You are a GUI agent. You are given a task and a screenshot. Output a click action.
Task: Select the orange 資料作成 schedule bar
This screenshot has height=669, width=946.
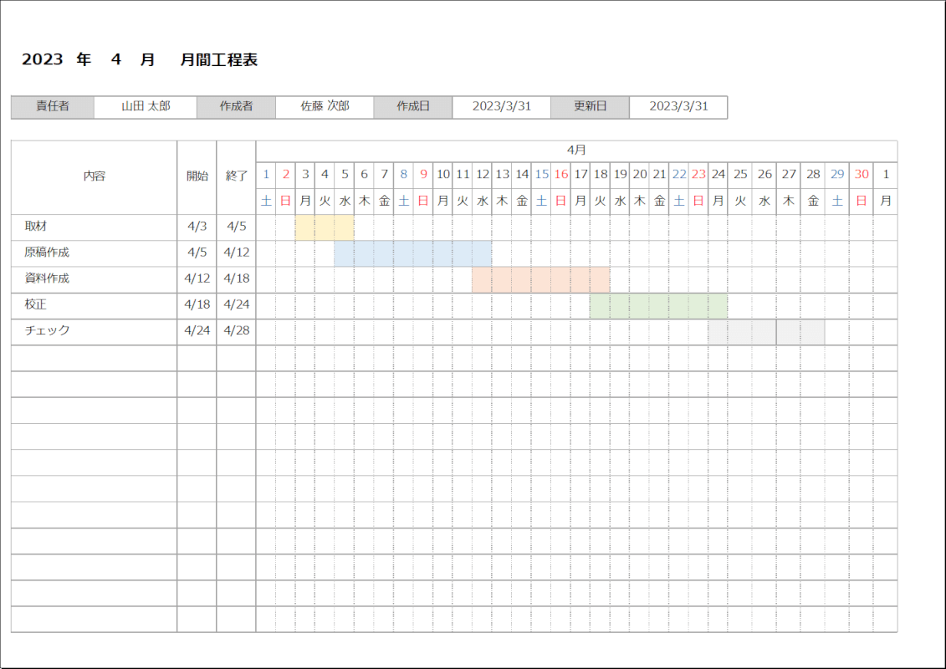pyautogui.click(x=540, y=279)
